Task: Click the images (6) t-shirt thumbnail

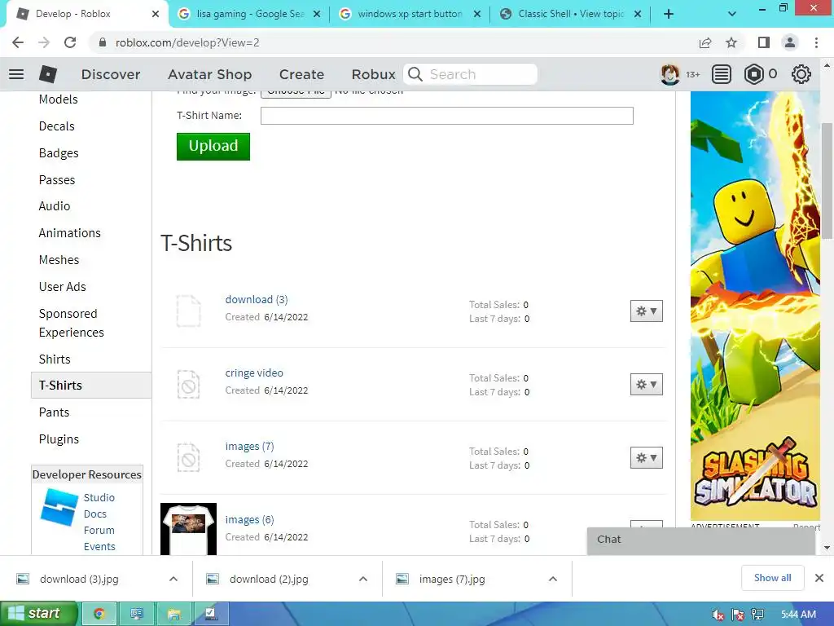Action: 188,529
